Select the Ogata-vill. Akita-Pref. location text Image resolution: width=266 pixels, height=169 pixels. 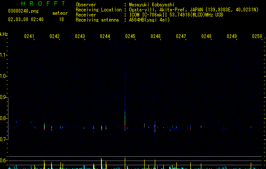pyautogui.click(x=194, y=10)
